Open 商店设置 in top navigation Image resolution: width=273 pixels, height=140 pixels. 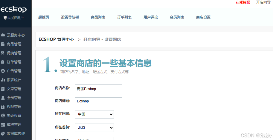[x=203, y=17]
